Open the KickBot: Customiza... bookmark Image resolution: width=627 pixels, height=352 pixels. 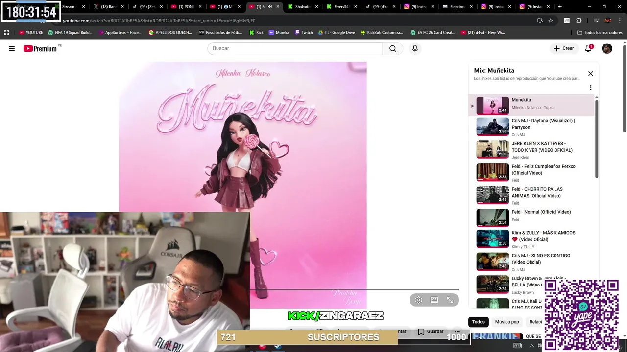pyautogui.click(x=382, y=32)
